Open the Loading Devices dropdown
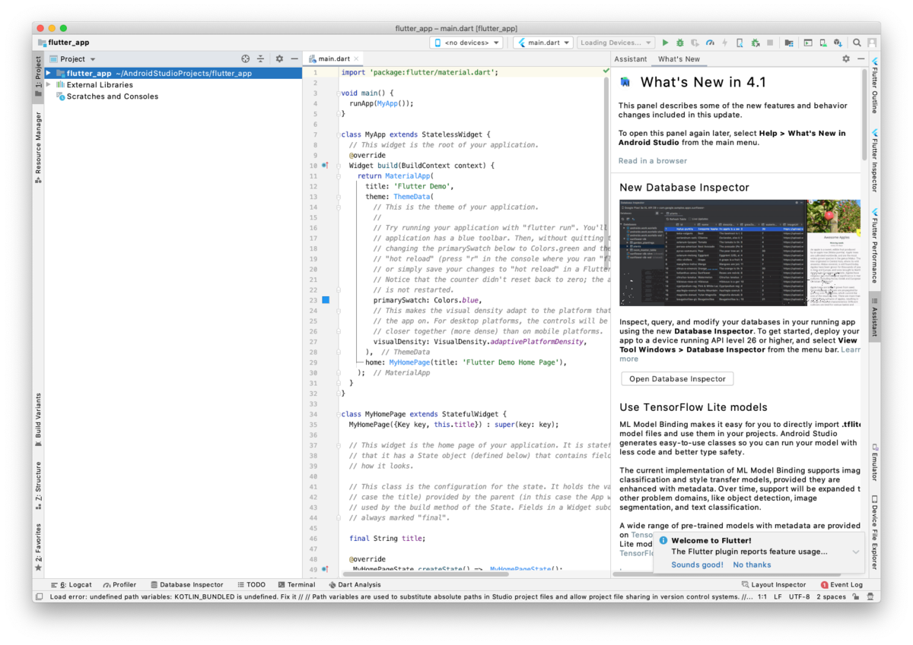Viewport: 913px width, 645px height. (x=615, y=43)
